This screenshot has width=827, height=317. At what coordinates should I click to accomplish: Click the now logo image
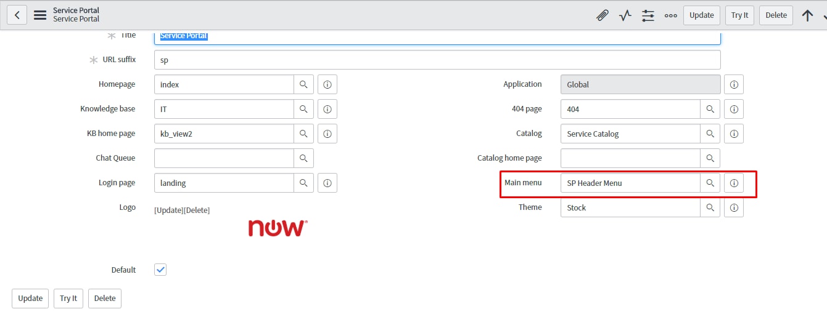coord(278,228)
